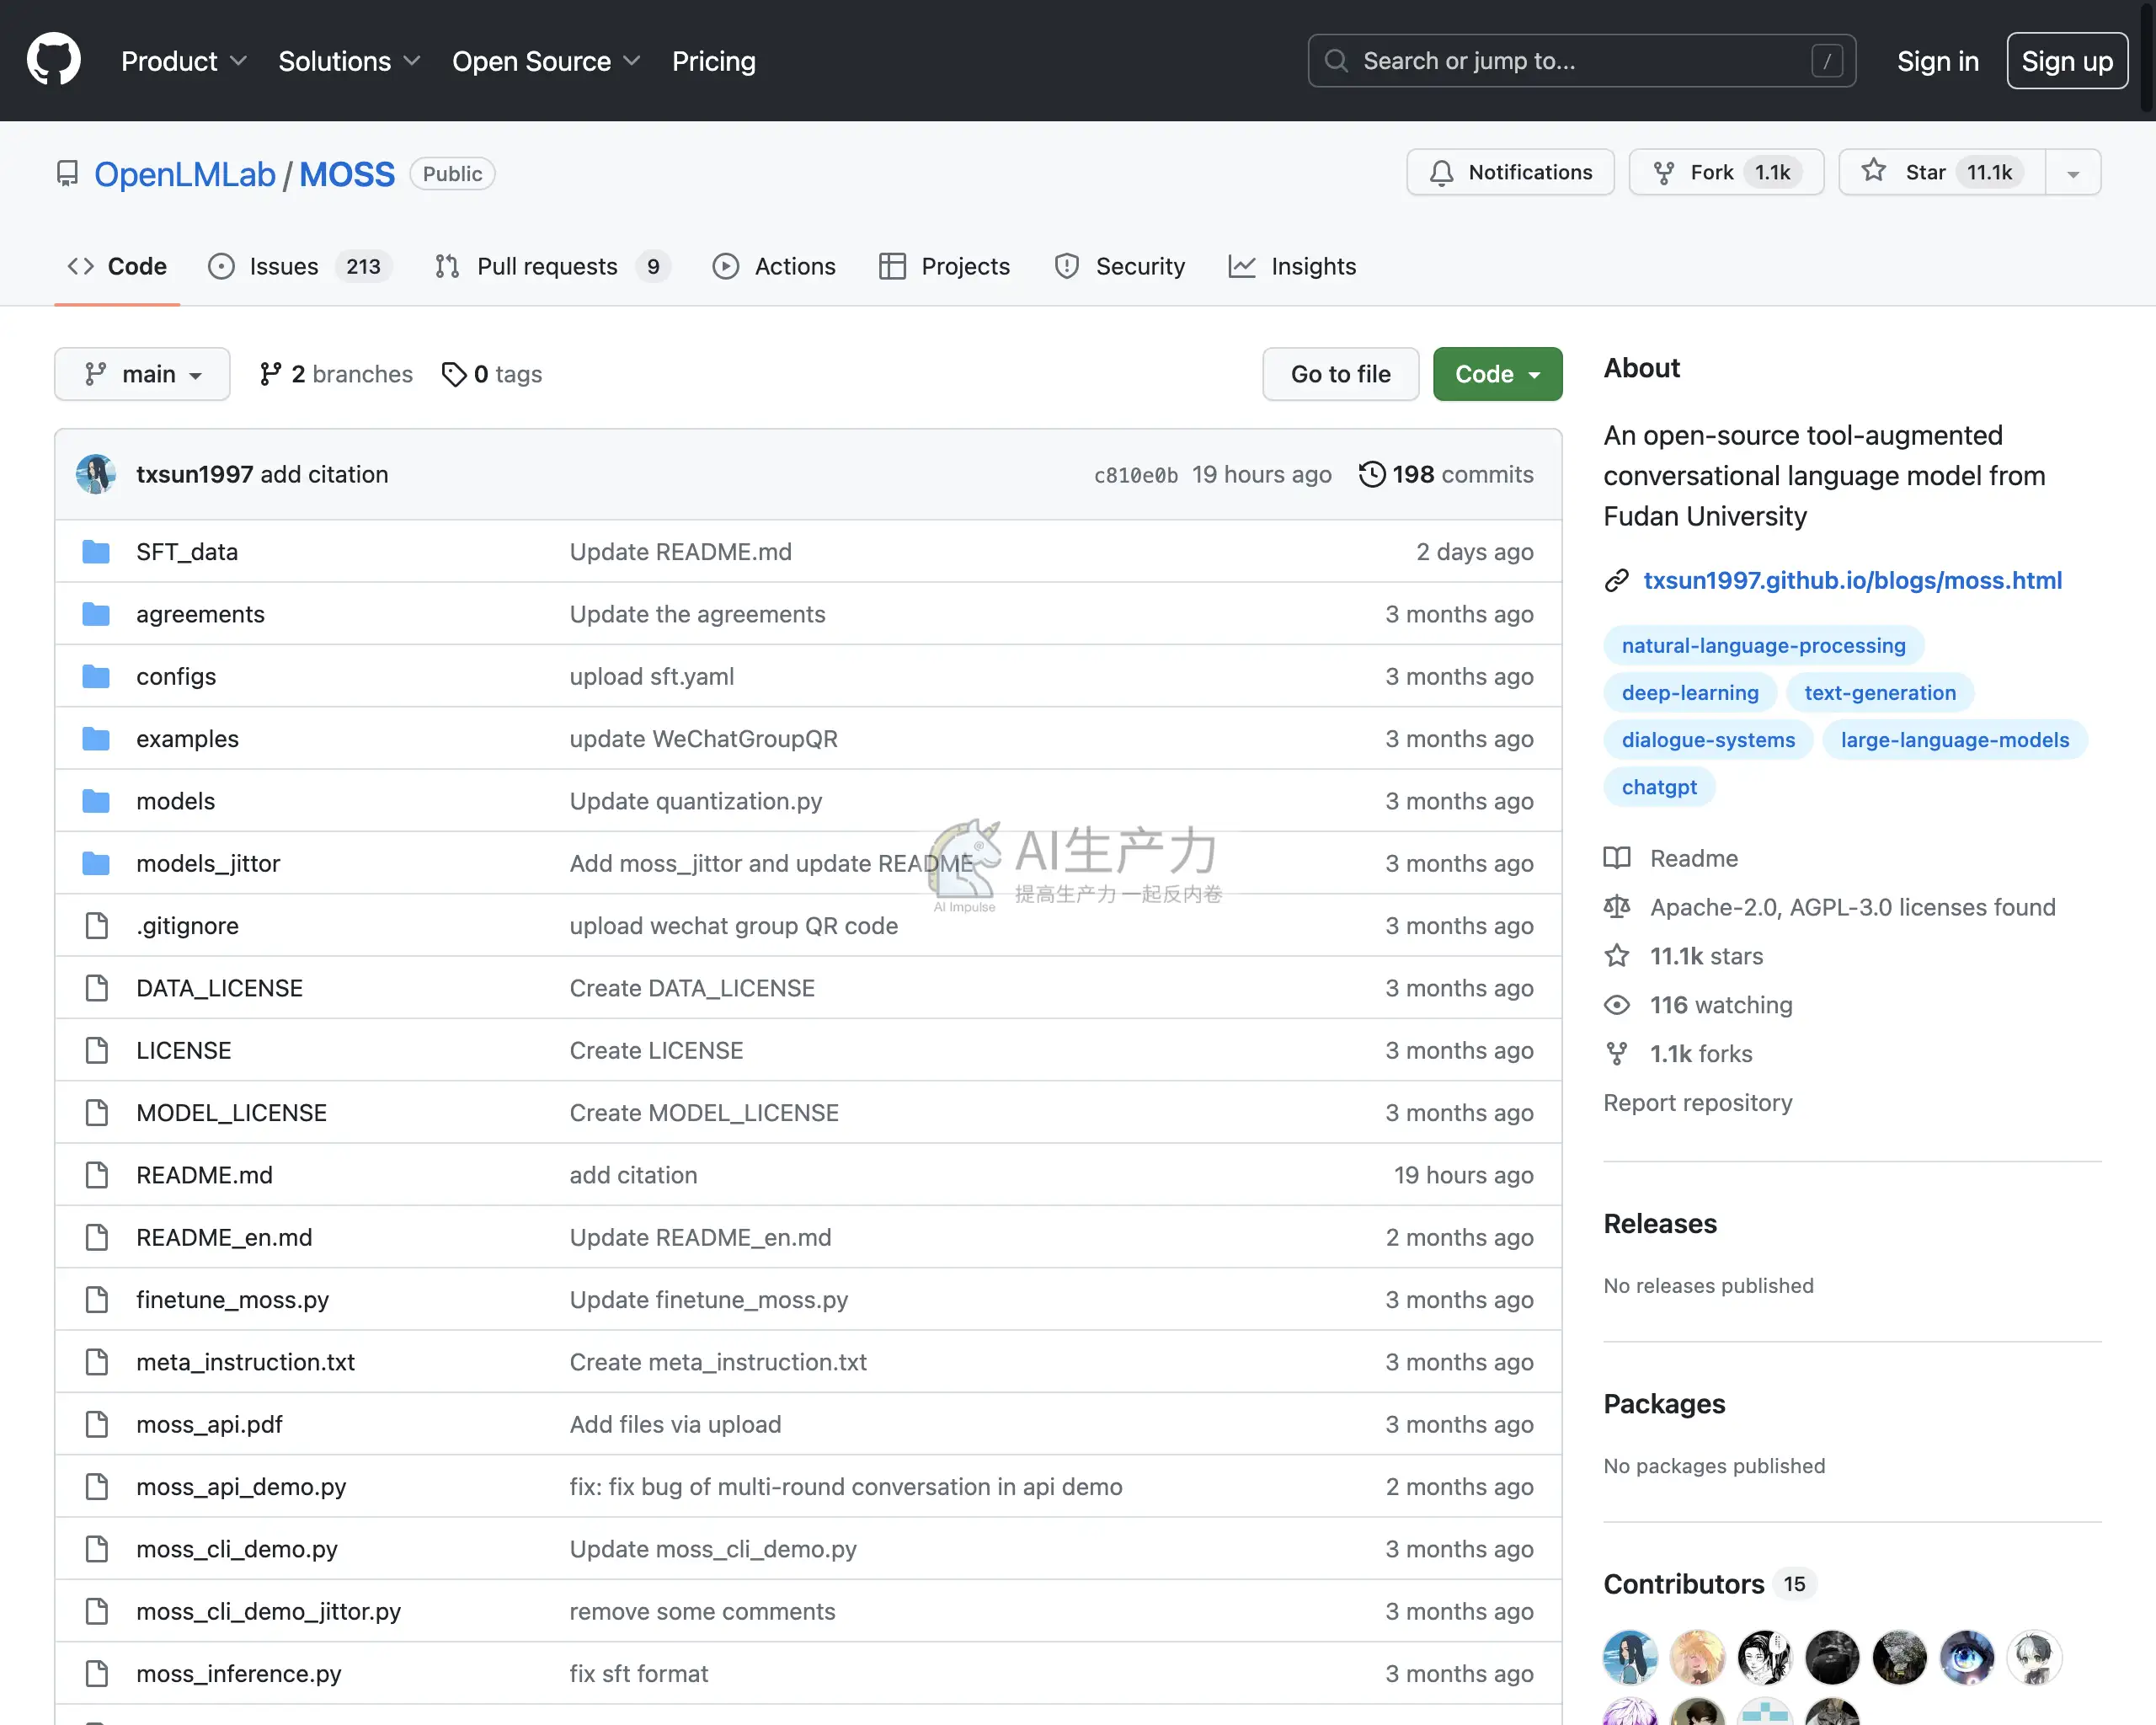Click the moss_api.pdf file icon
2156x1725 pixels.
tap(96, 1424)
